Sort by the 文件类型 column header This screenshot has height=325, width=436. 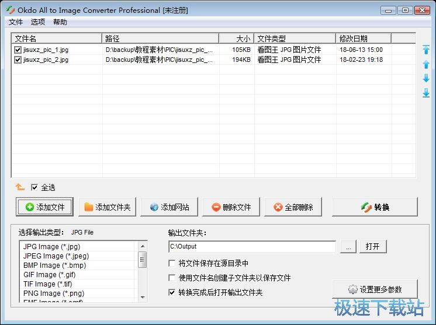coord(295,39)
